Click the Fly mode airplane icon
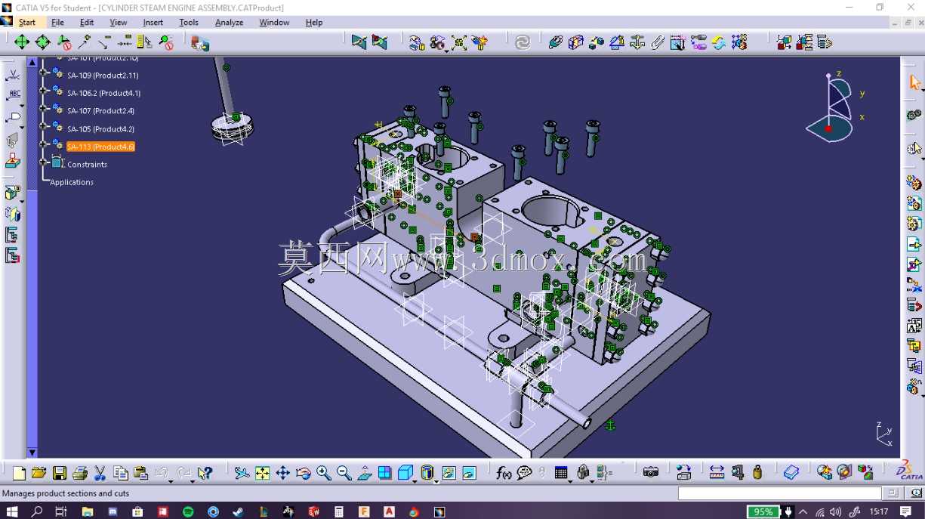The height and width of the screenshot is (519, 925). tap(242, 473)
